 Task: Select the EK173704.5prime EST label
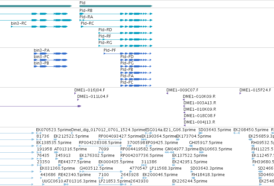194,136
